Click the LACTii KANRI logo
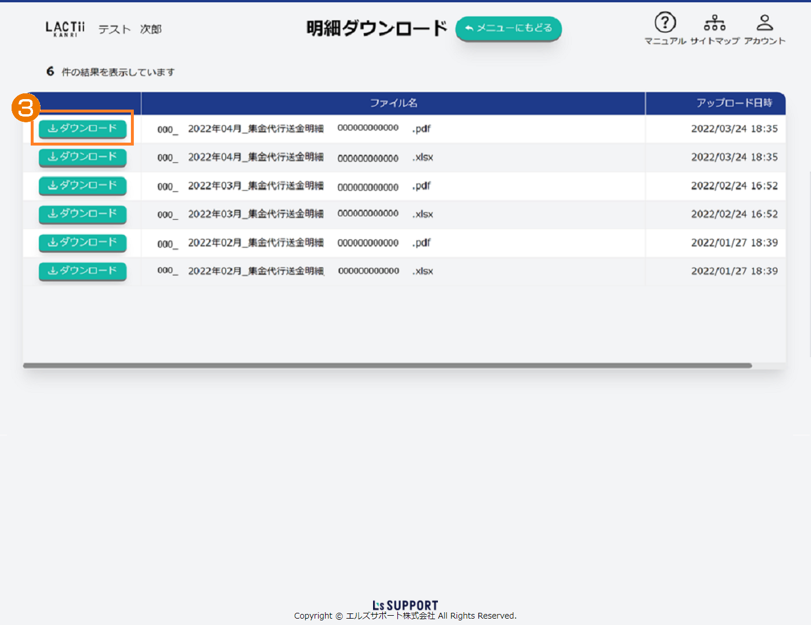The image size is (811, 625). (x=65, y=28)
